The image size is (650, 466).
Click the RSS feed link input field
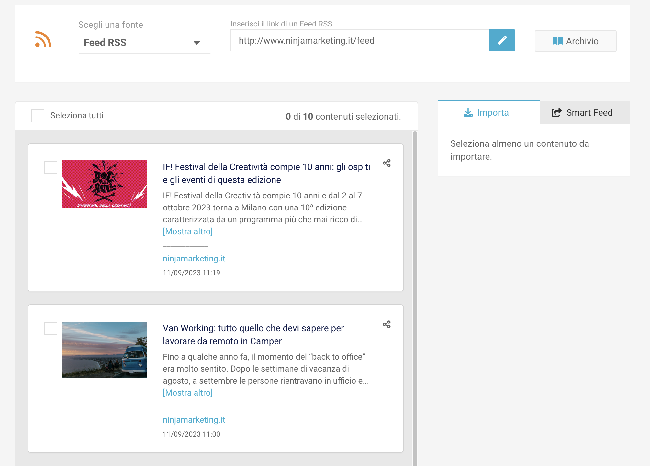coord(359,41)
